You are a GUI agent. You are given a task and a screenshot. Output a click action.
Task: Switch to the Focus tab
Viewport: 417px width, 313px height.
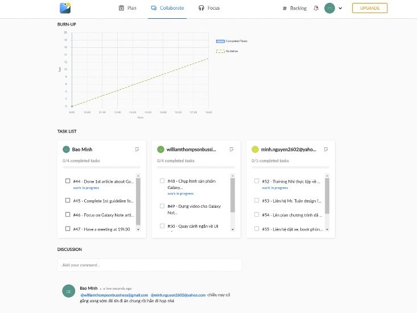[209, 9]
